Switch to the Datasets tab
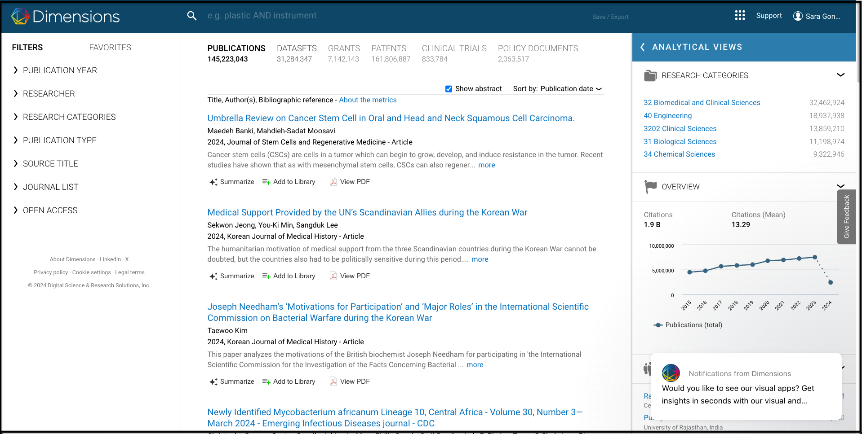The width and height of the screenshot is (862, 434). coord(297,48)
